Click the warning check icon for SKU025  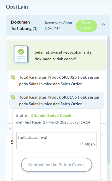click(13, 77)
